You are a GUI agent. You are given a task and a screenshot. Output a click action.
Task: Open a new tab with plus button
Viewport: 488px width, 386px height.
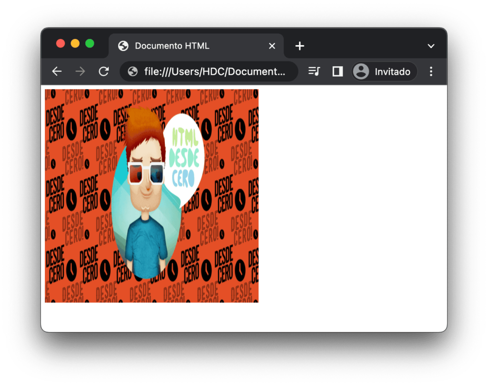click(x=299, y=46)
